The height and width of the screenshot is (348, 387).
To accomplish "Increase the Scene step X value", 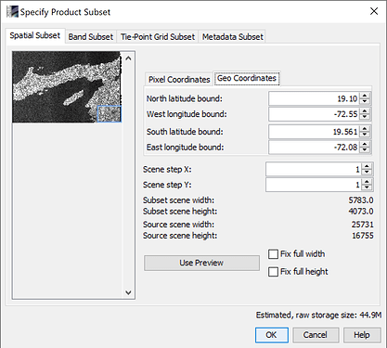I will 367,166.
